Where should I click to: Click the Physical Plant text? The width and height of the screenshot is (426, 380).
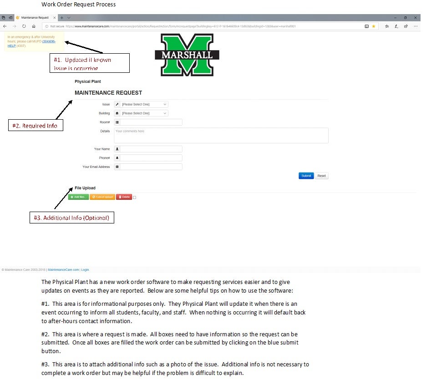[x=87, y=81]
